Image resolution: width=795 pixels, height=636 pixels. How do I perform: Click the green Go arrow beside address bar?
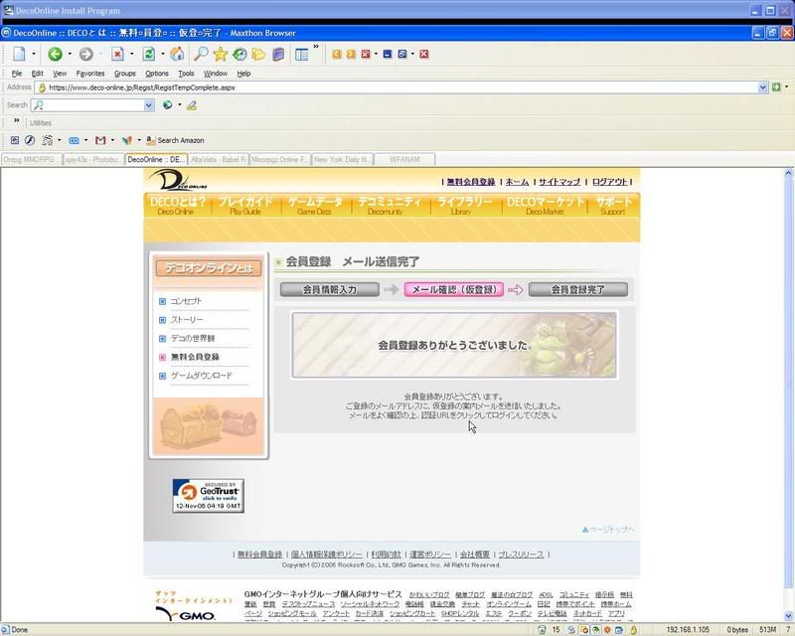point(776,87)
